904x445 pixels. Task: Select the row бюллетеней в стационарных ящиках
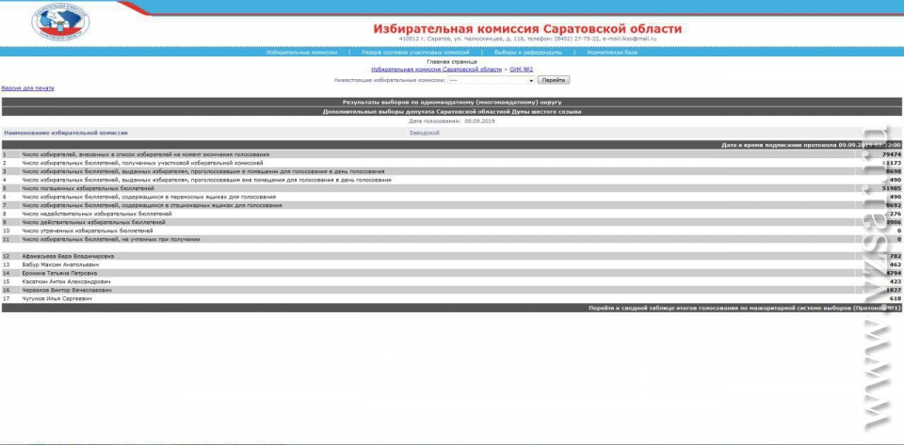pos(451,205)
